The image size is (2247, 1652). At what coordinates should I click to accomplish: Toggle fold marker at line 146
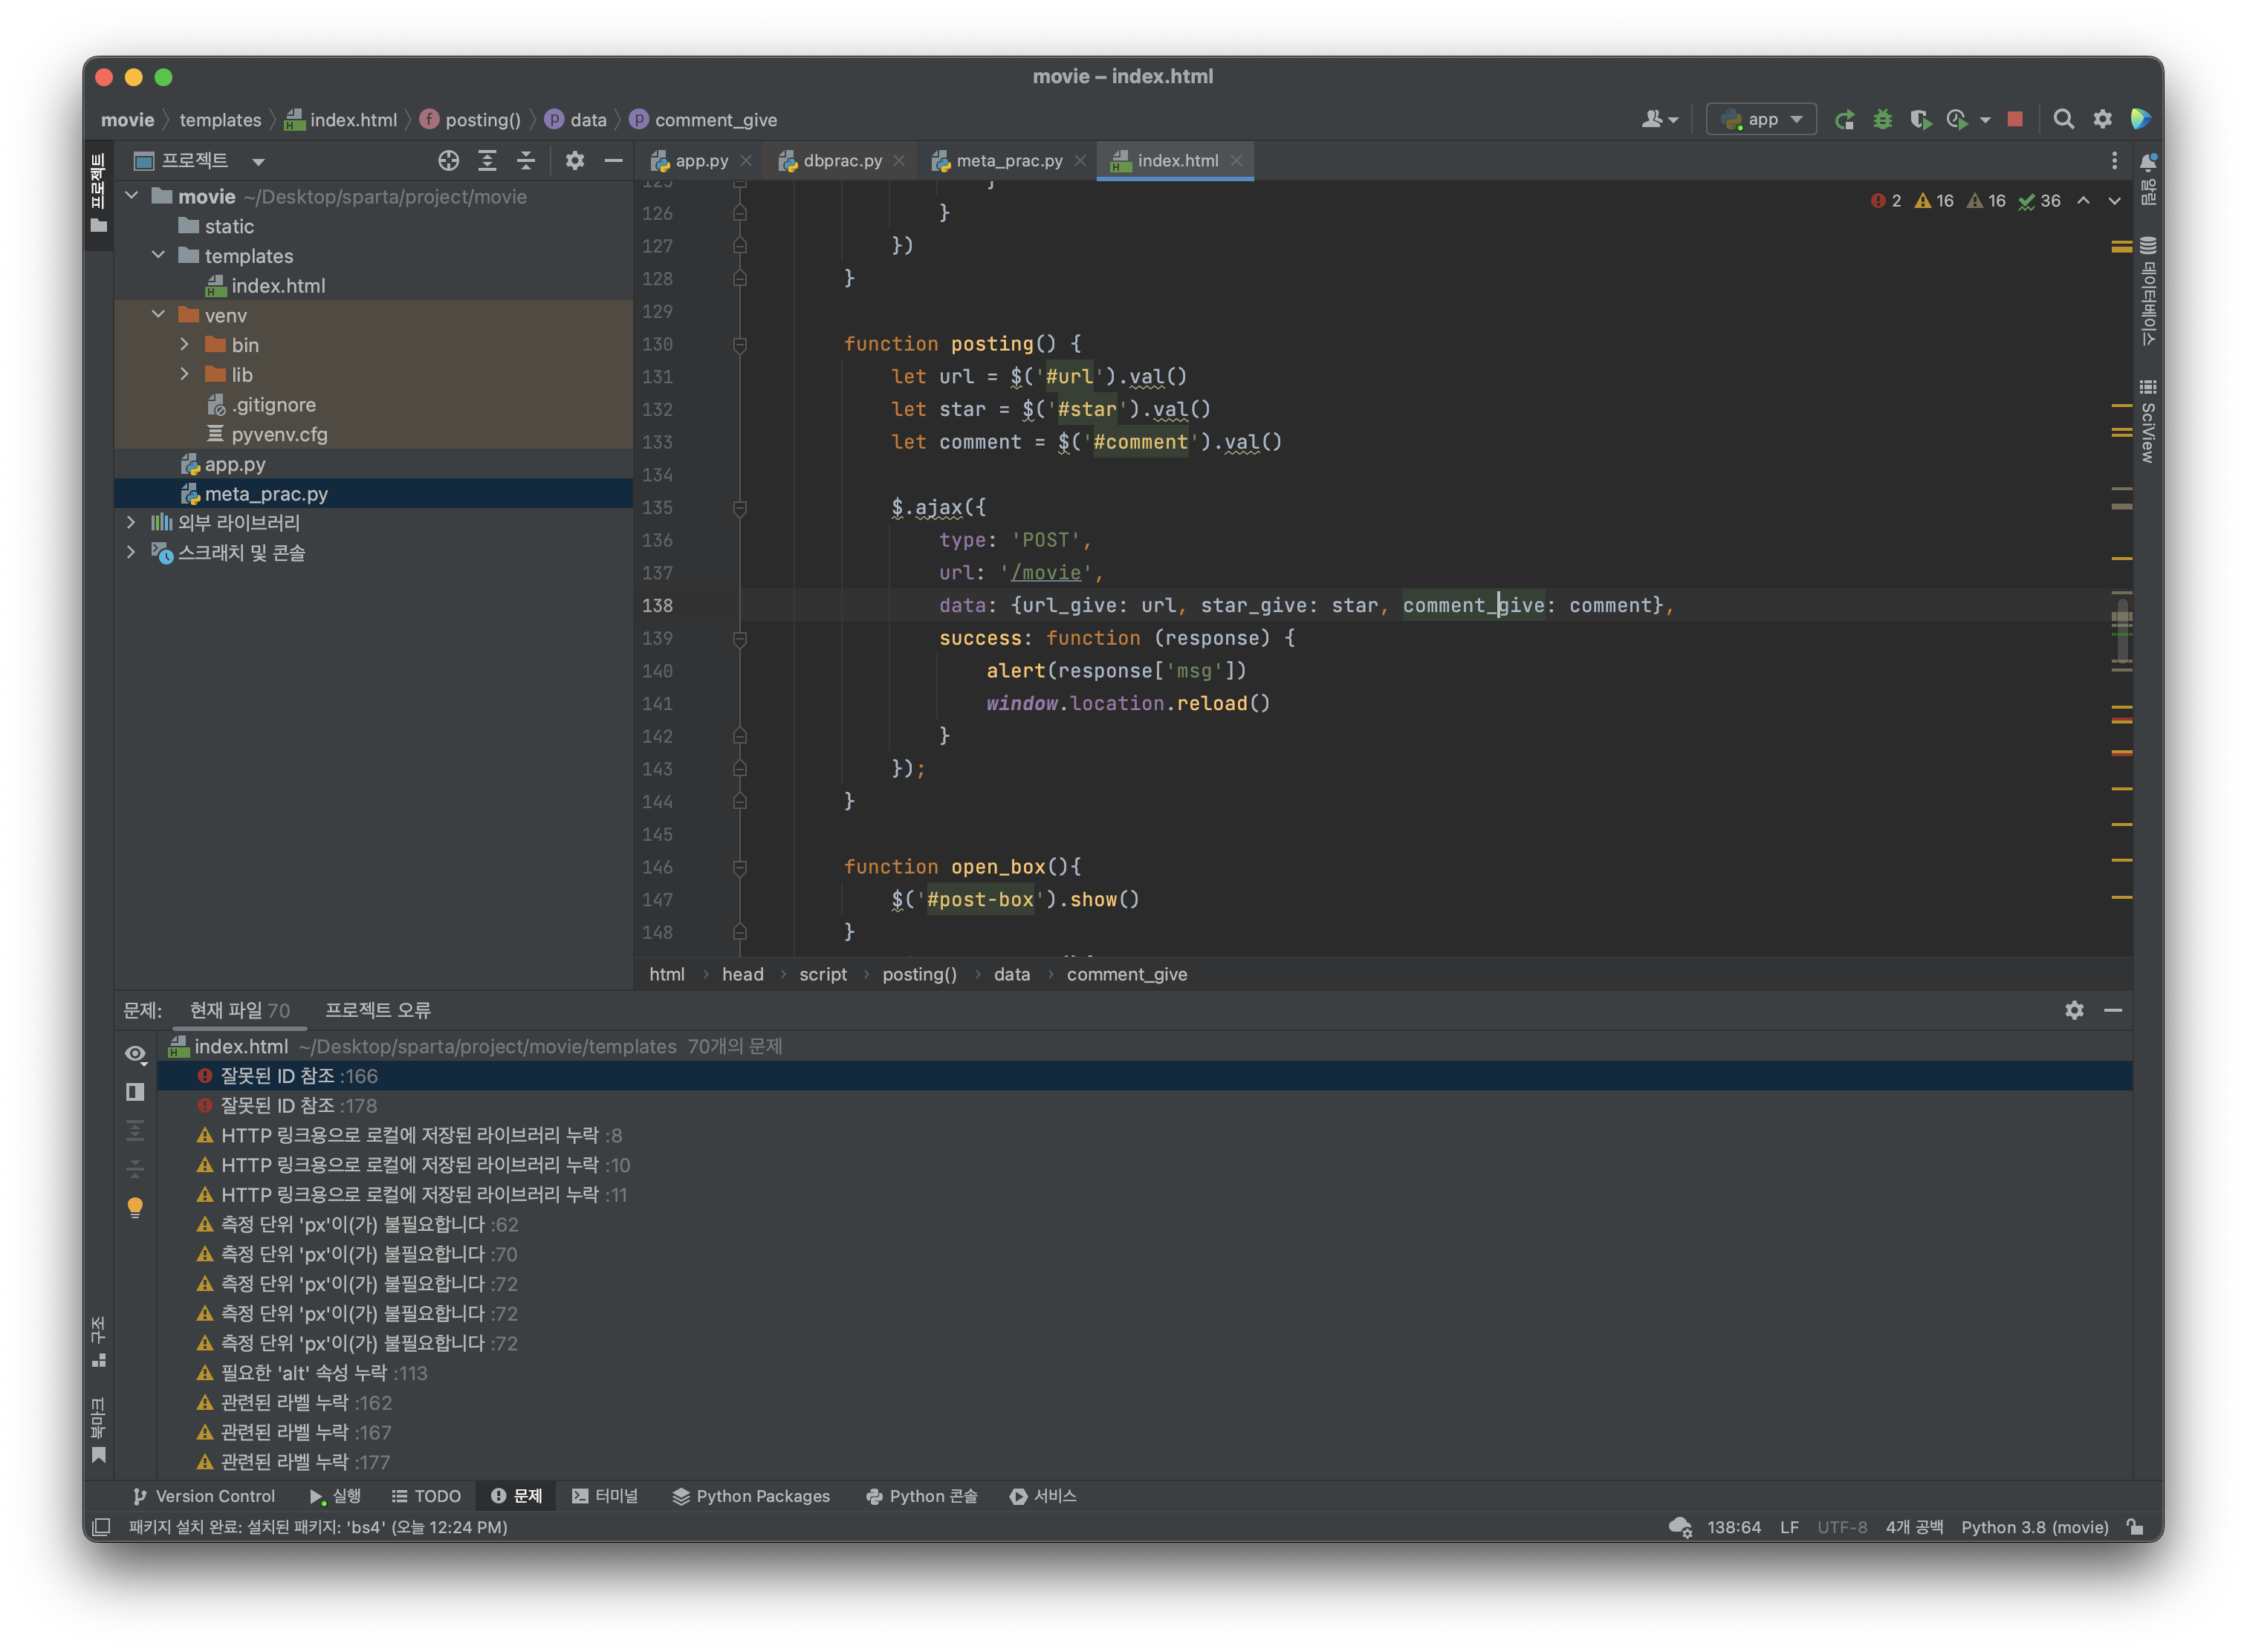[739, 868]
